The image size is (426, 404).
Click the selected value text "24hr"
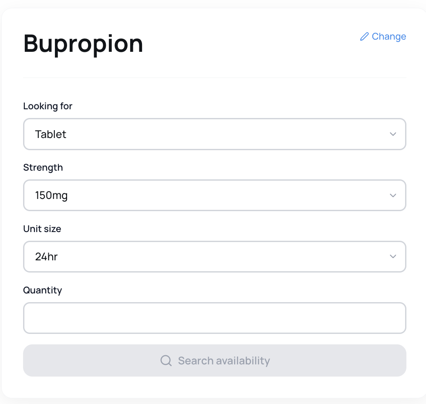pyautogui.click(x=46, y=257)
